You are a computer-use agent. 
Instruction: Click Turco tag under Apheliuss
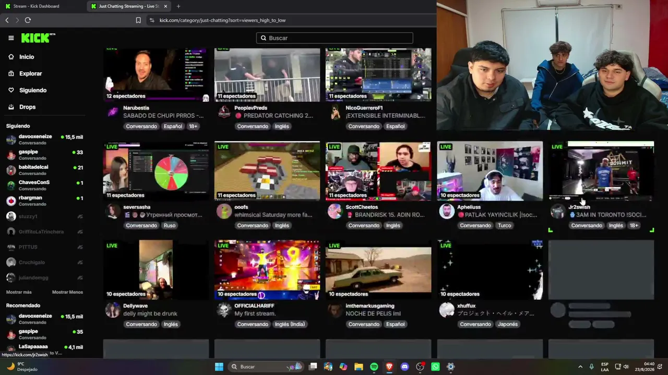[504, 226]
